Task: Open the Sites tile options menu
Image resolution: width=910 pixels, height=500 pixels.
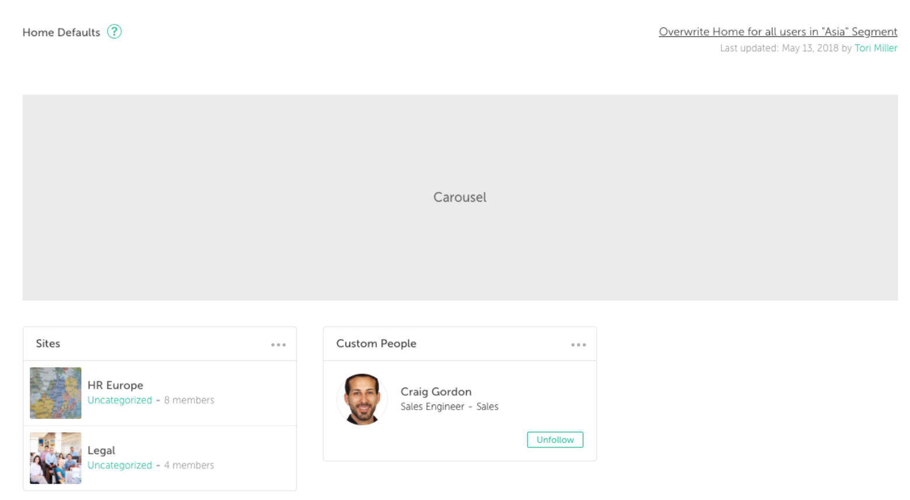Action: point(278,345)
